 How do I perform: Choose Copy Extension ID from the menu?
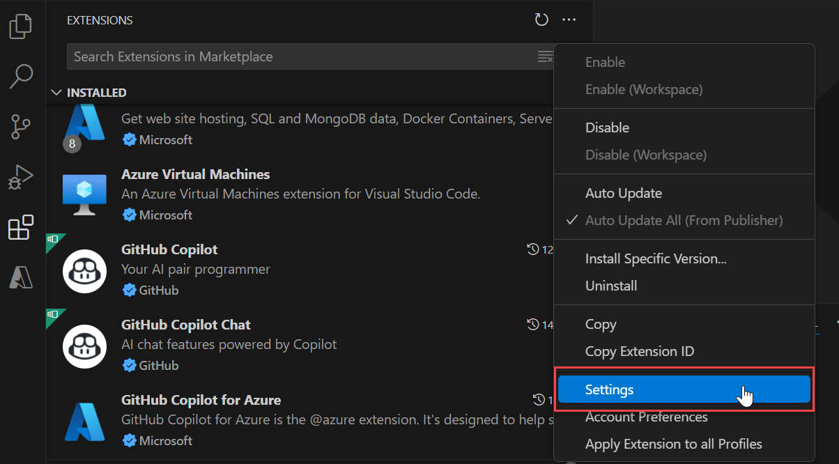click(640, 351)
